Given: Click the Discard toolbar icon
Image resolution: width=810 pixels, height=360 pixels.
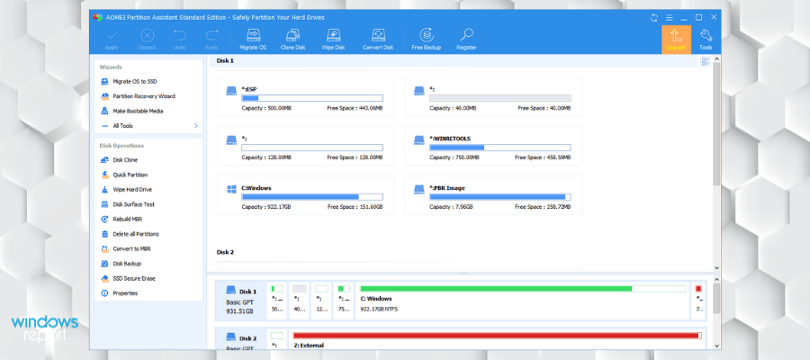Looking at the screenshot, I should [x=147, y=40].
